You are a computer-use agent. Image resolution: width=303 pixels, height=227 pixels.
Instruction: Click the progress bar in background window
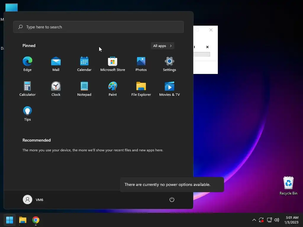pos(202,54)
